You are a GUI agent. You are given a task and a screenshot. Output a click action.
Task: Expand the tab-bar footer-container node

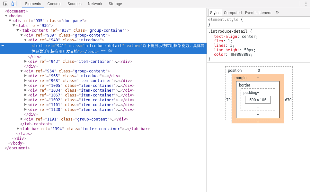click(x=18, y=129)
